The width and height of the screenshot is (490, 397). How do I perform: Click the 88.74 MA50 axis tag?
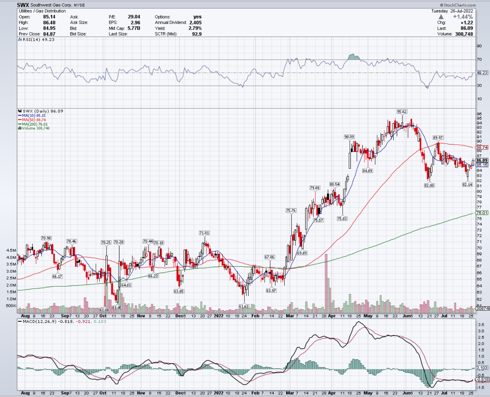point(482,147)
